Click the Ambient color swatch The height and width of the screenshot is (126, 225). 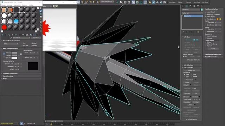click(14, 53)
